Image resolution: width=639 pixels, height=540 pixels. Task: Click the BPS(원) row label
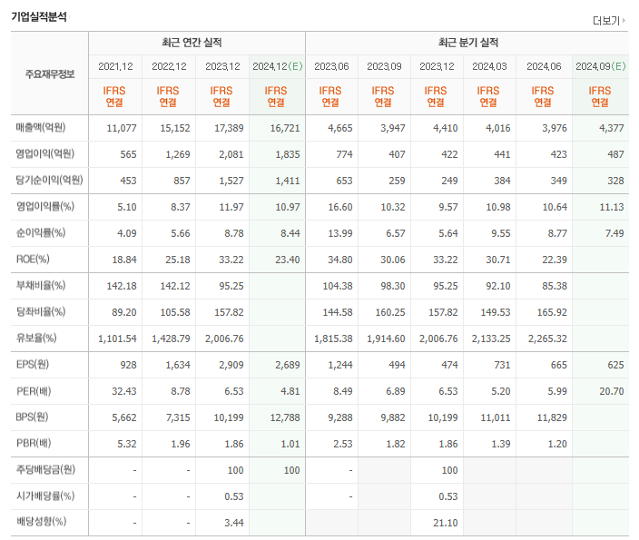[x=32, y=417]
